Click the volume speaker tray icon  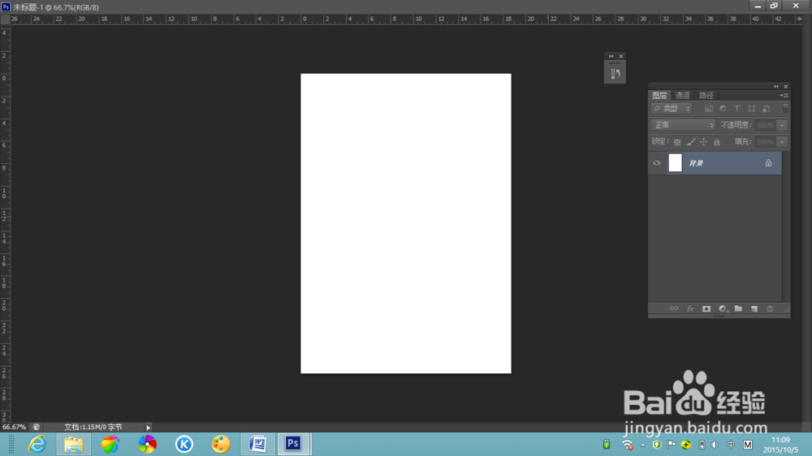pos(715,445)
